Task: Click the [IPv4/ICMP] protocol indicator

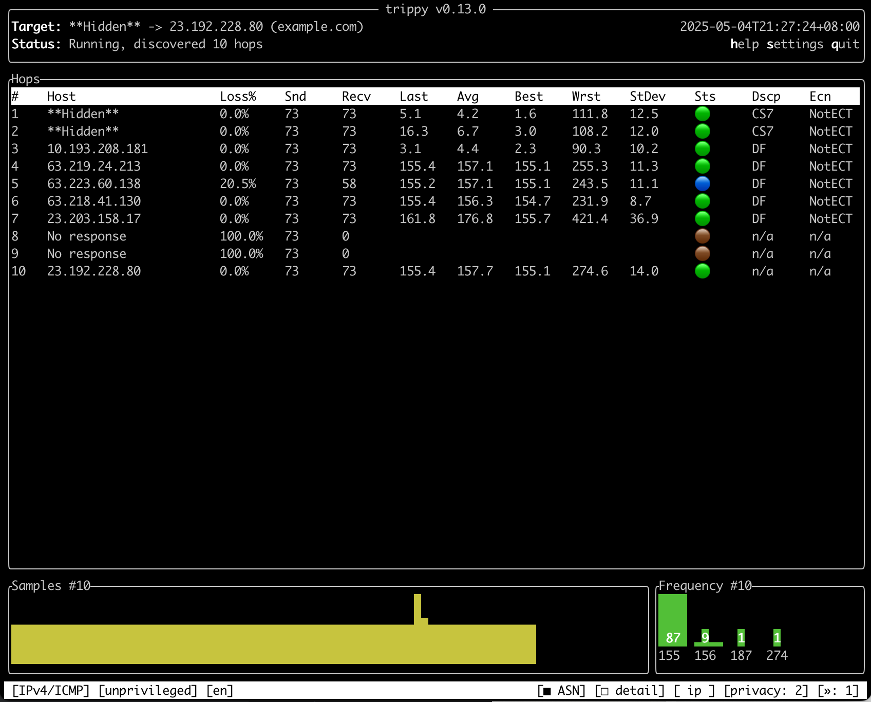Action: (51, 691)
